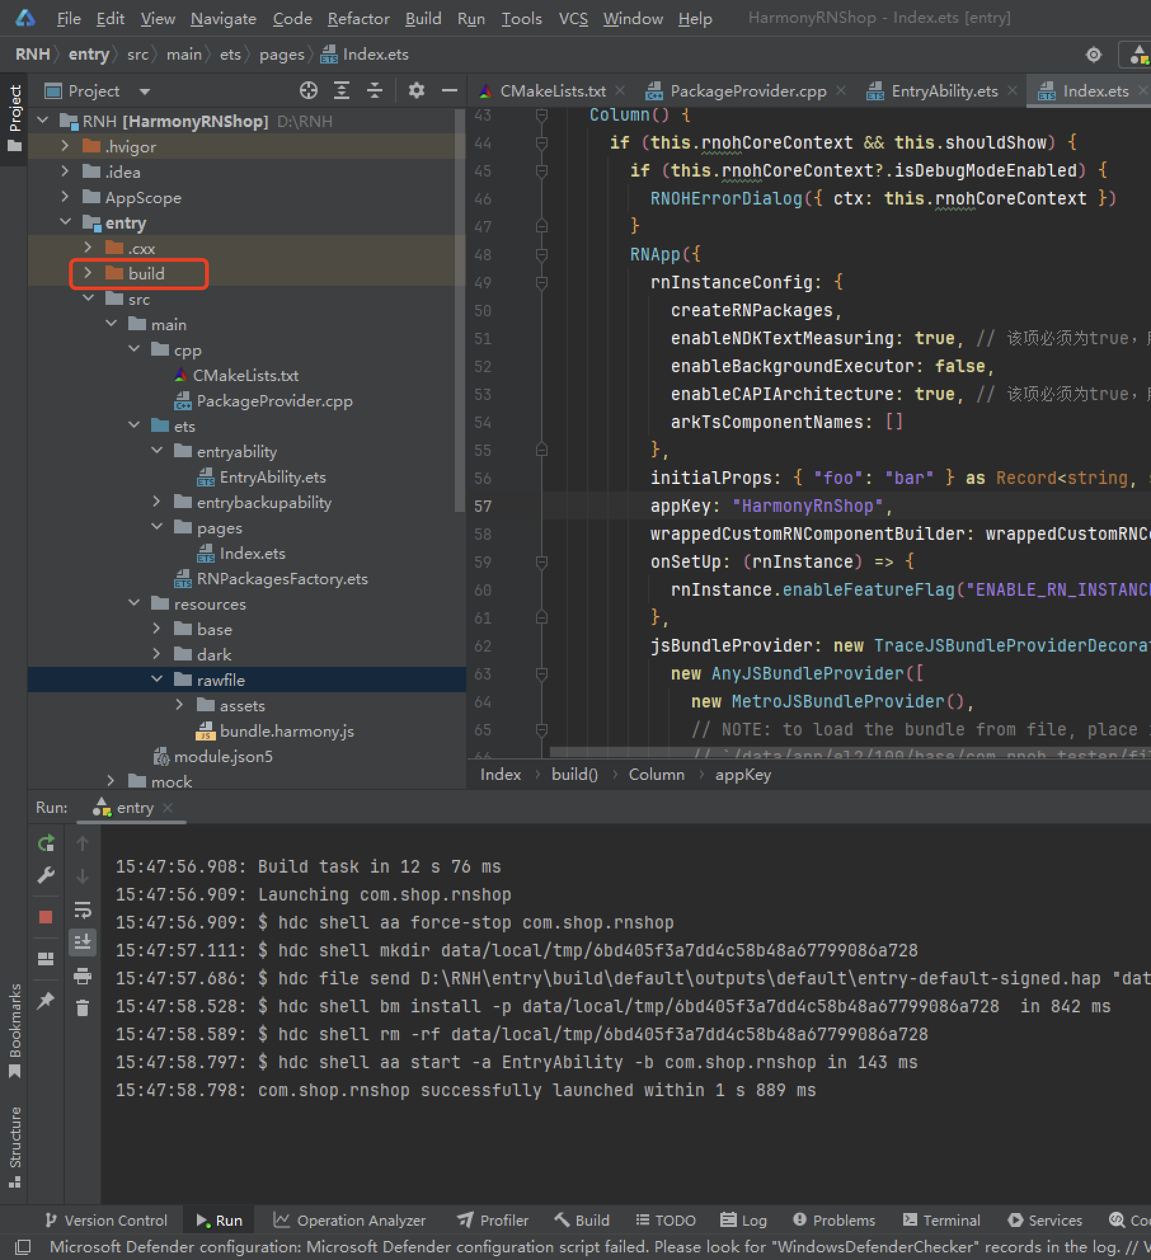Click the Project tree vertical scrollbar
1151x1260 pixels.
(x=460, y=310)
